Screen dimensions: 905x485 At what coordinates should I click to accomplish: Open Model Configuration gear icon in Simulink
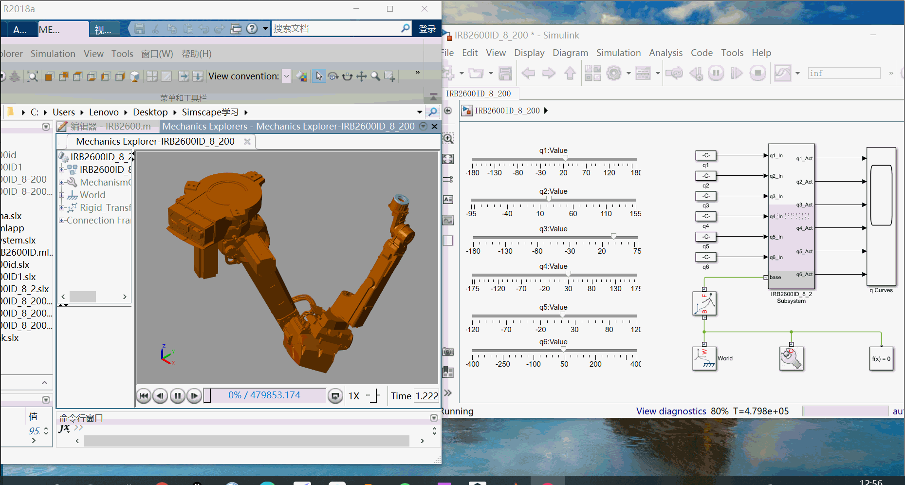pyautogui.click(x=614, y=74)
